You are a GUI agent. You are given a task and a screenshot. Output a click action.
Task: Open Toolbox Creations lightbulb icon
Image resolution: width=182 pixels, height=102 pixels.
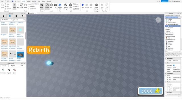point(23,16)
